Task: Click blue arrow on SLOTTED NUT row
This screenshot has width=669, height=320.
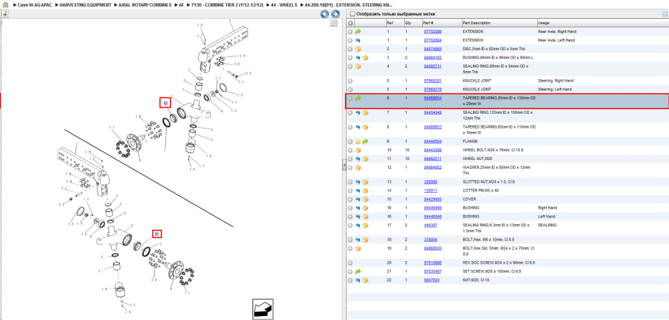Action: pyautogui.click(x=358, y=182)
